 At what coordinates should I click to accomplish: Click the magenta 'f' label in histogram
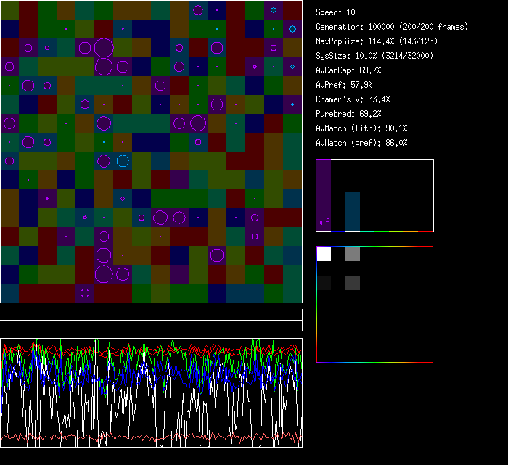(x=327, y=223)
